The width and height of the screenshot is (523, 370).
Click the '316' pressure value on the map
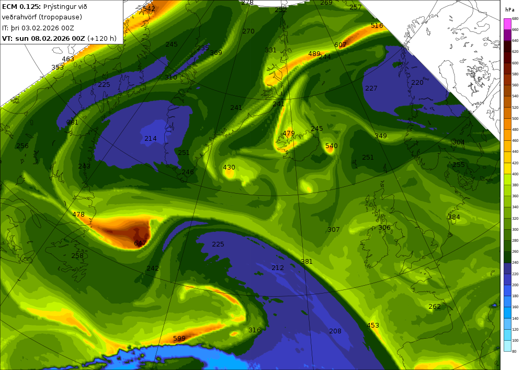255,330
